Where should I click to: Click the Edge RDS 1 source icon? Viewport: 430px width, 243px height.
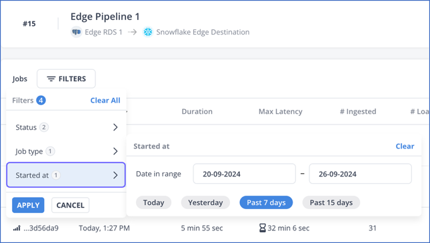coord(76,32)
